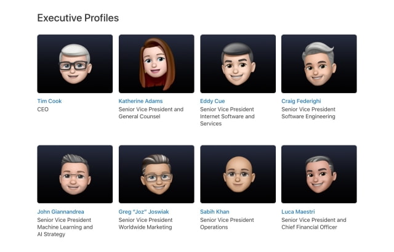Select the John Giannandrea name link
The image size is (394, 252).
tap(60, 212)
